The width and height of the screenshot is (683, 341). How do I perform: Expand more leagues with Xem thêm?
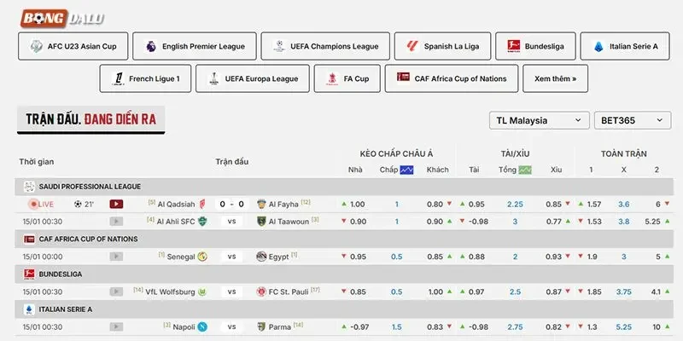pos(556,78)
